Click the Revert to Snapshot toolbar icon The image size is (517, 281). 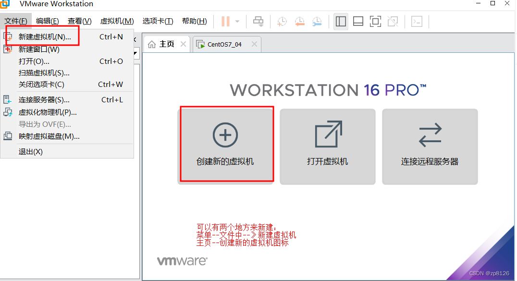299,22
